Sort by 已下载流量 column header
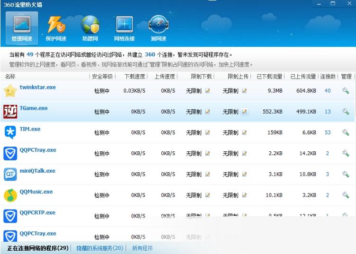 269,77
